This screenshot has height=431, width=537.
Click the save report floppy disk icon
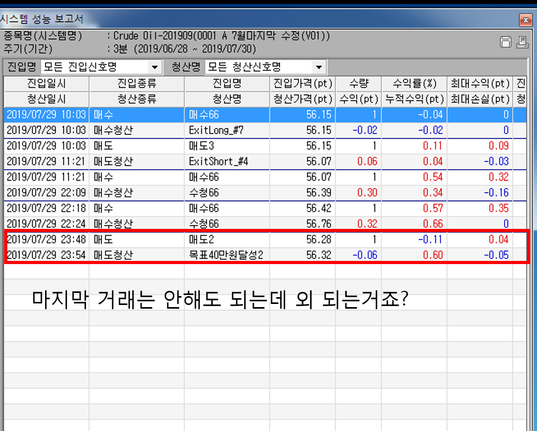(x=506, y=43)
